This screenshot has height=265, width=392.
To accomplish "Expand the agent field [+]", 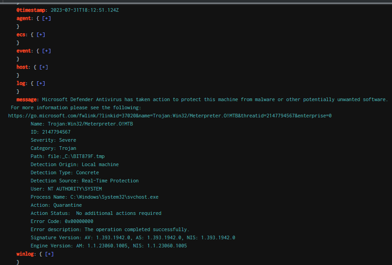I will [x=46, y=18].
